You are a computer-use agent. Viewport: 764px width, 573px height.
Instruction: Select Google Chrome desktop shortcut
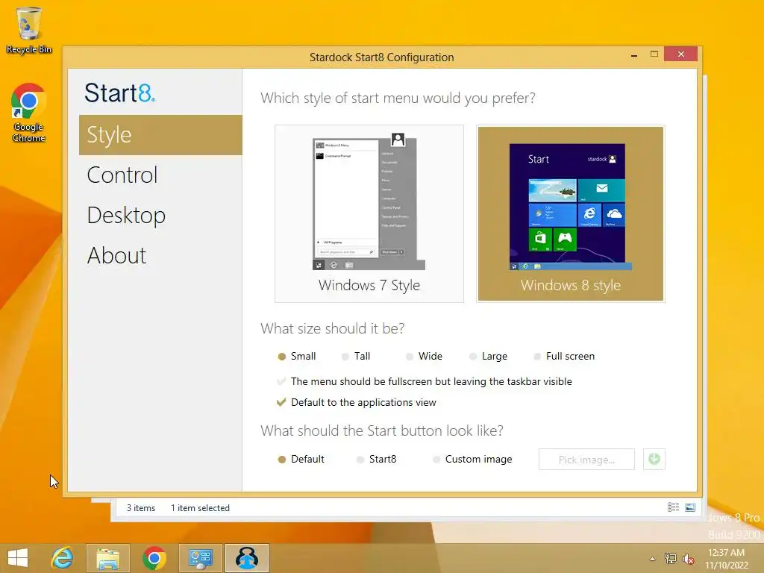pos(29,113)
